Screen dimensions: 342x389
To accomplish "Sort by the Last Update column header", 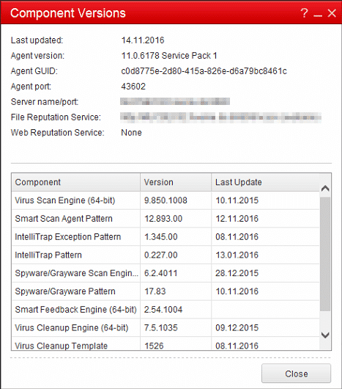I will click(266, 182).
